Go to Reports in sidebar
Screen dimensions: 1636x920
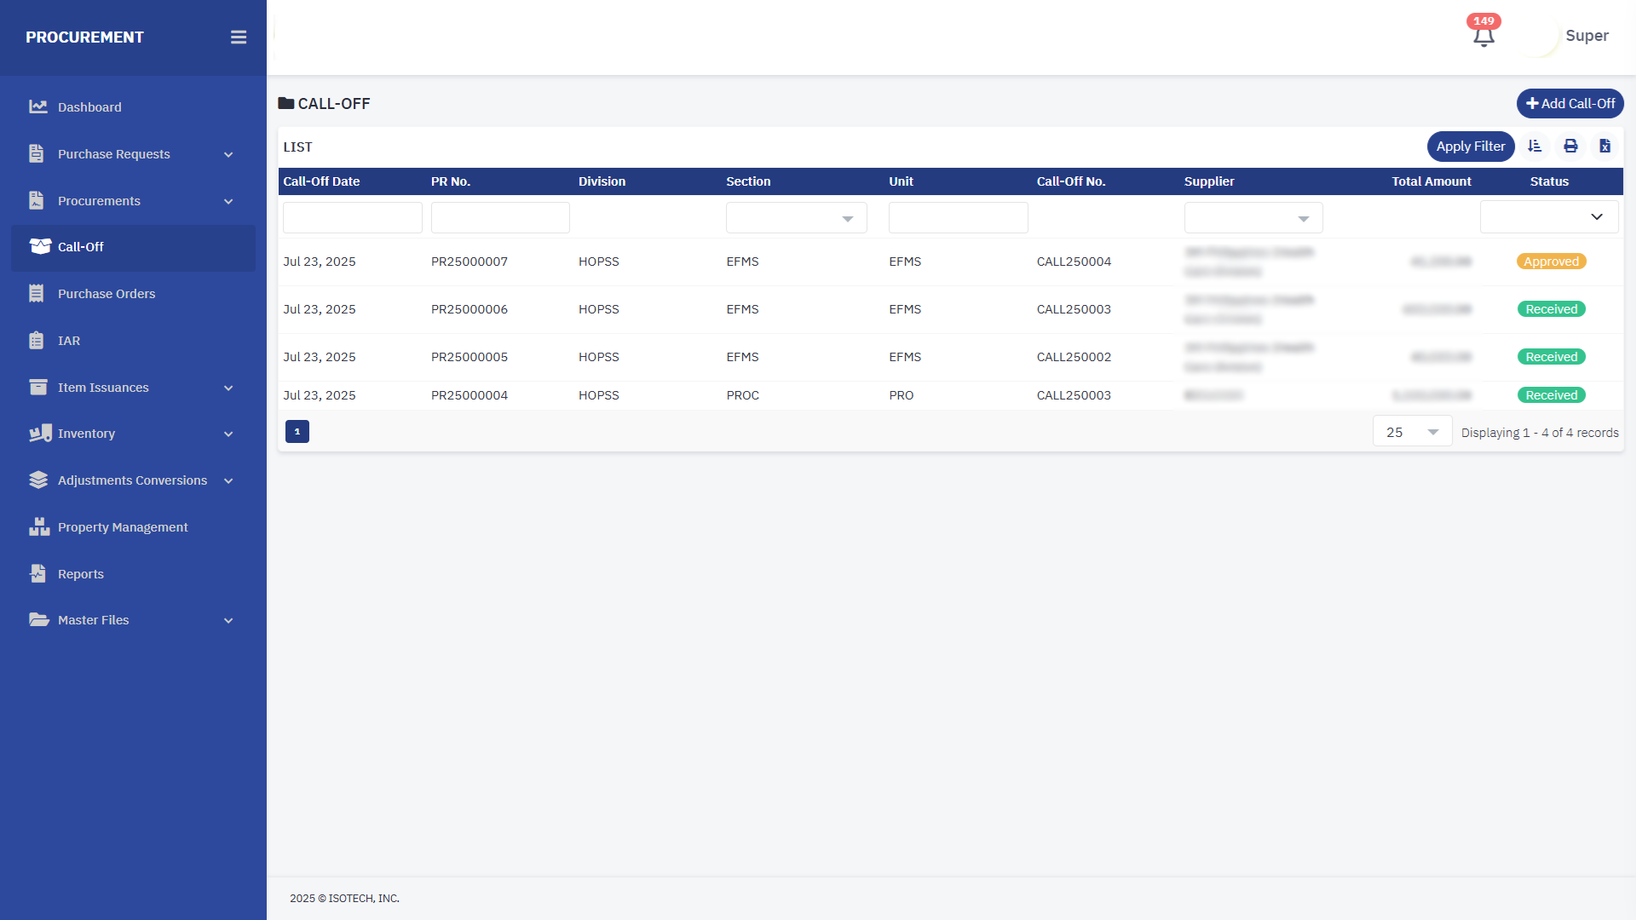pos(81,574)
